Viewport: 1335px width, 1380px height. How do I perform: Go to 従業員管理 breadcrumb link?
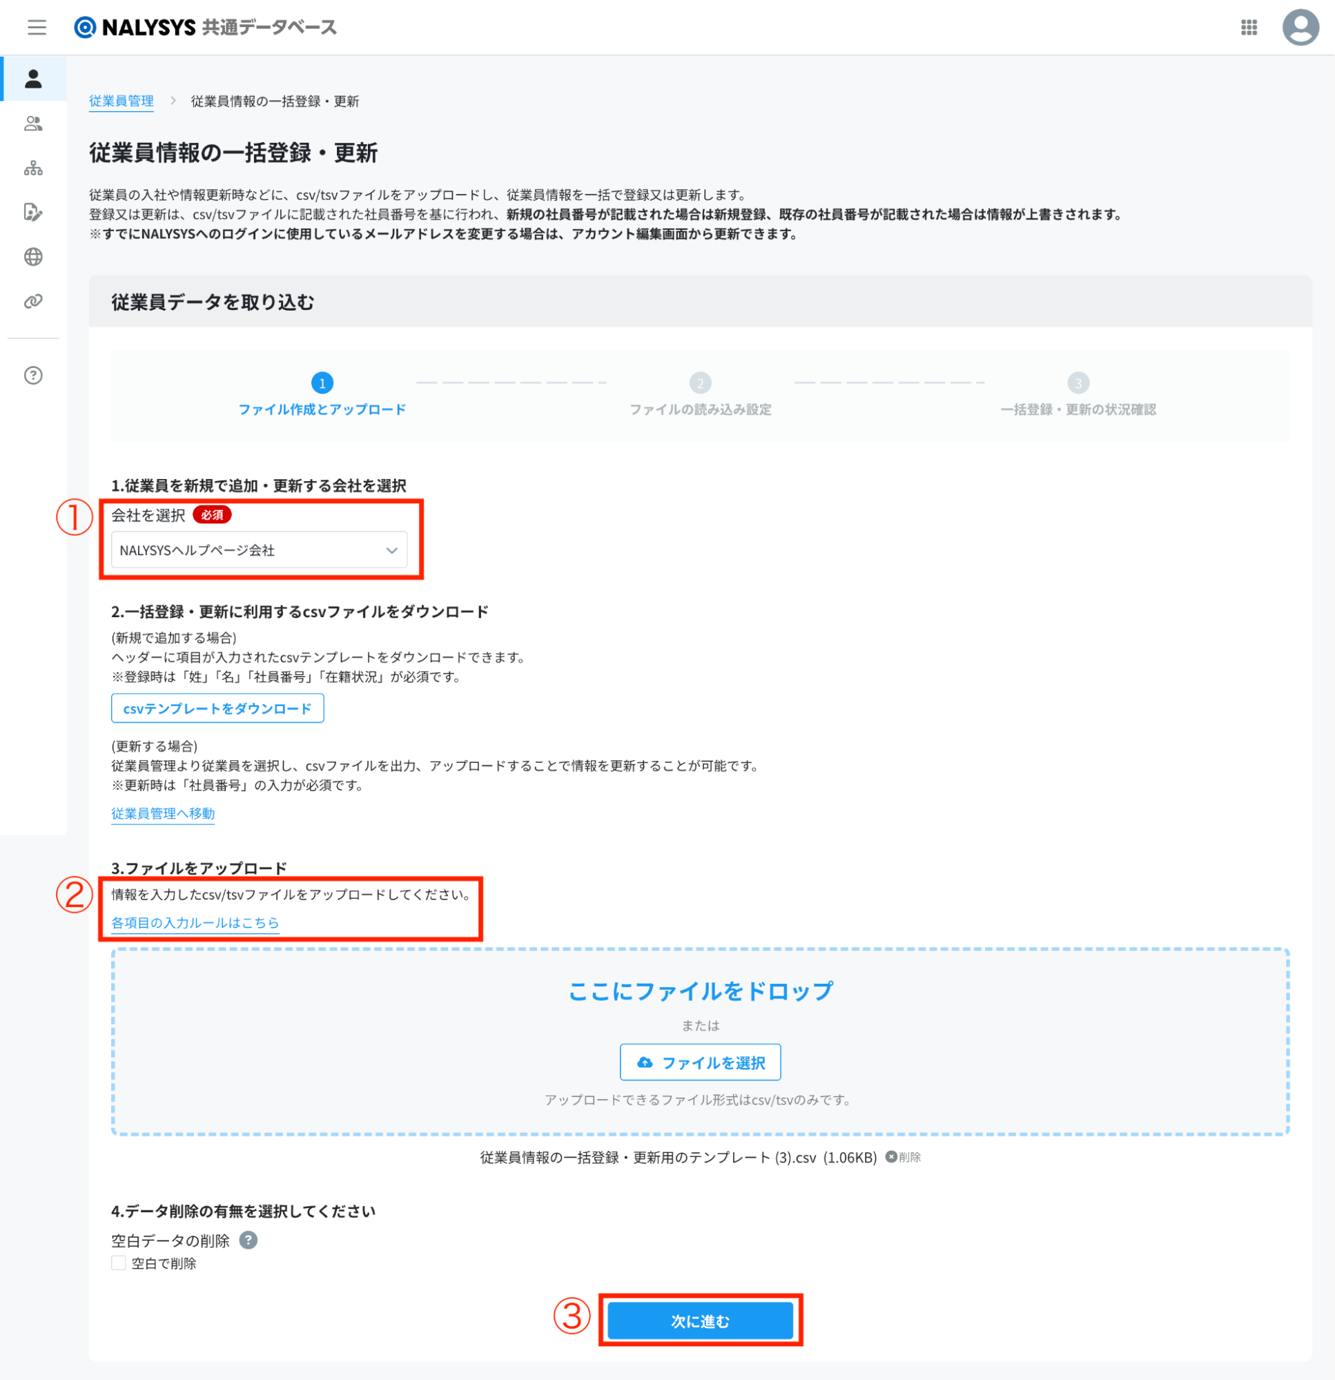tap(121, 101)
